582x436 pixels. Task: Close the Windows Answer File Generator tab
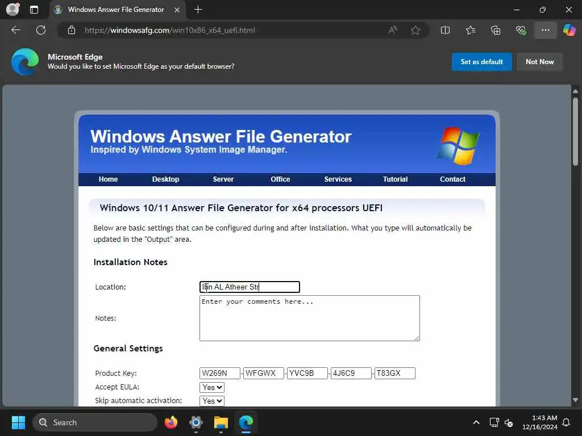[177, 10]
